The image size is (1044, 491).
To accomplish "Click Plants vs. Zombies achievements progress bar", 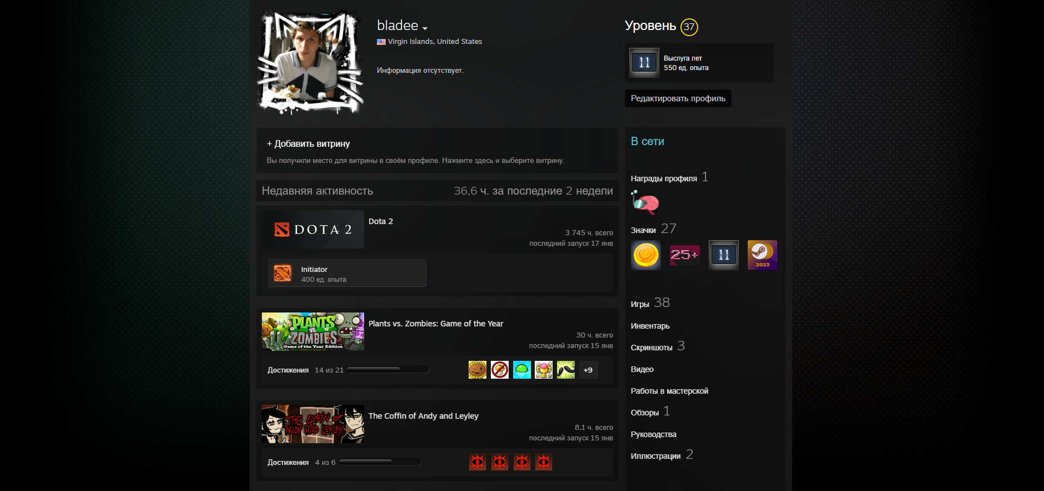I will click(387, 369).
